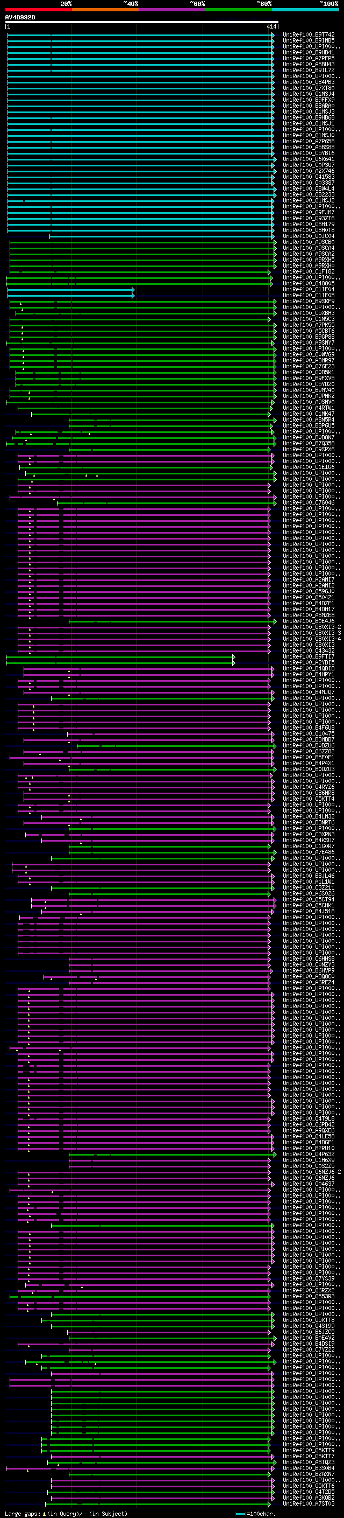Select the UniRef100_C1FI82 hit
Image resolution: width=344 pixels, height=1518 pixels.
[309, 271]
